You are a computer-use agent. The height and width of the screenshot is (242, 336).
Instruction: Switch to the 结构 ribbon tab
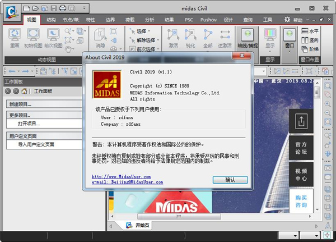coord(51,20)
